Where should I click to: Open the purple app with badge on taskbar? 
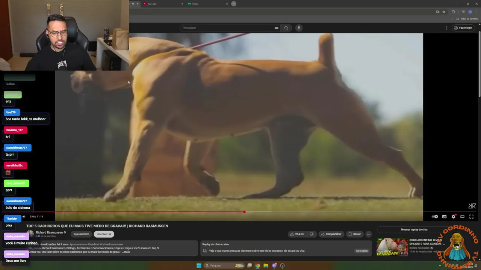(274, 265)
